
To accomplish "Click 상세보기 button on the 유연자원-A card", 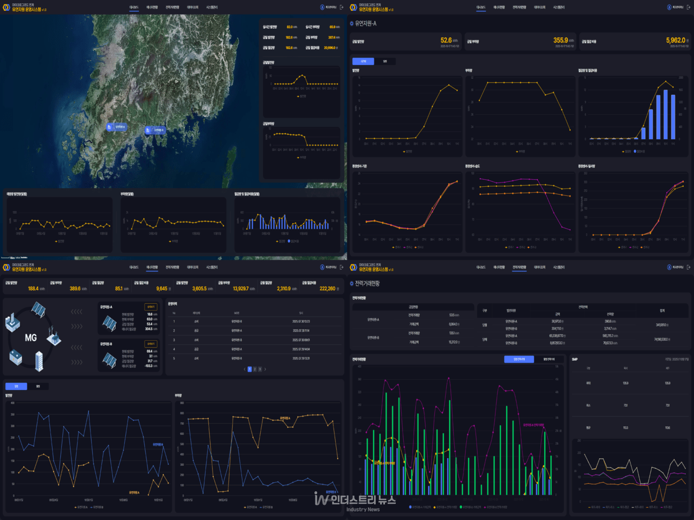I will [151, 307].
